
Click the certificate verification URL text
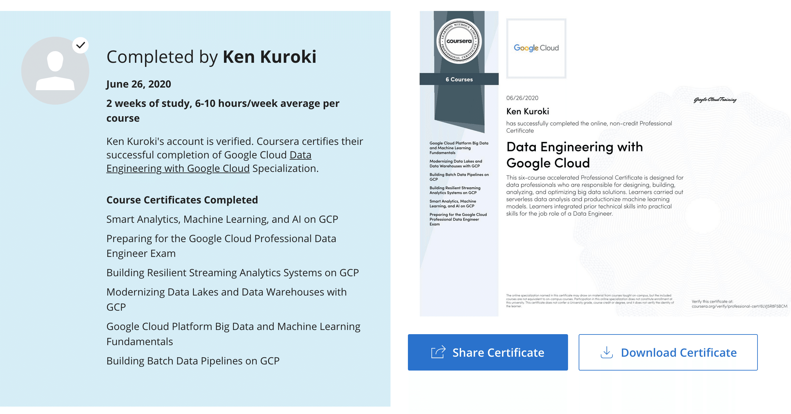[x=739, y=306]
